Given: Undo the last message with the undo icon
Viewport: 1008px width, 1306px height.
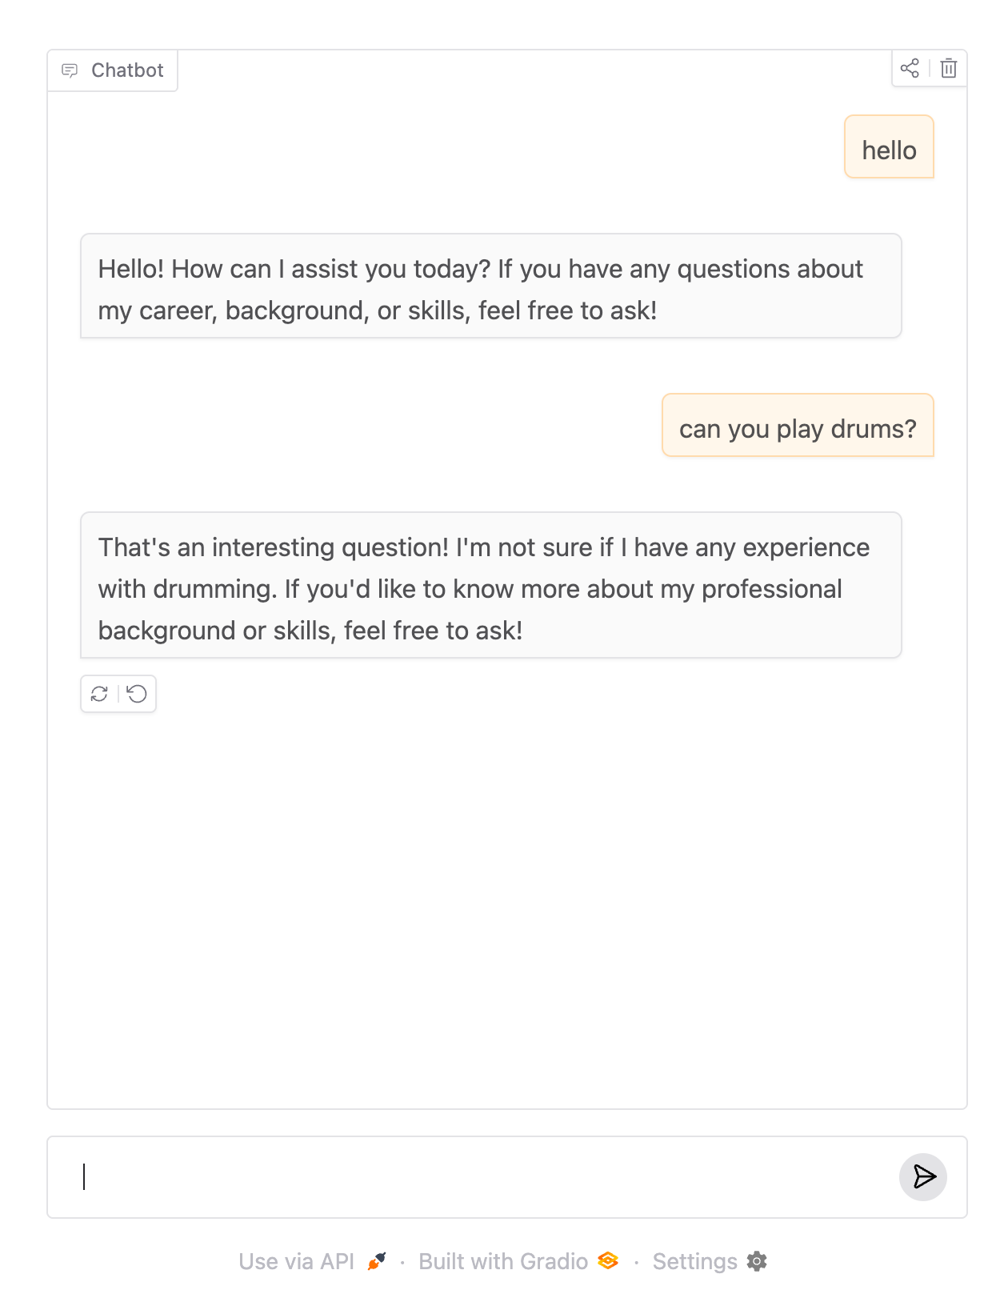Looking at the screenshot, I should [x=138, y=694].
